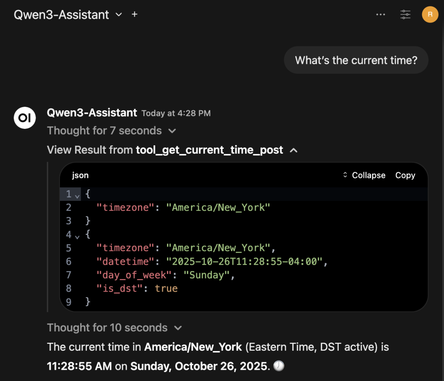
Task: Click the plus icon to add a model
Action: [x=134, y=14]
